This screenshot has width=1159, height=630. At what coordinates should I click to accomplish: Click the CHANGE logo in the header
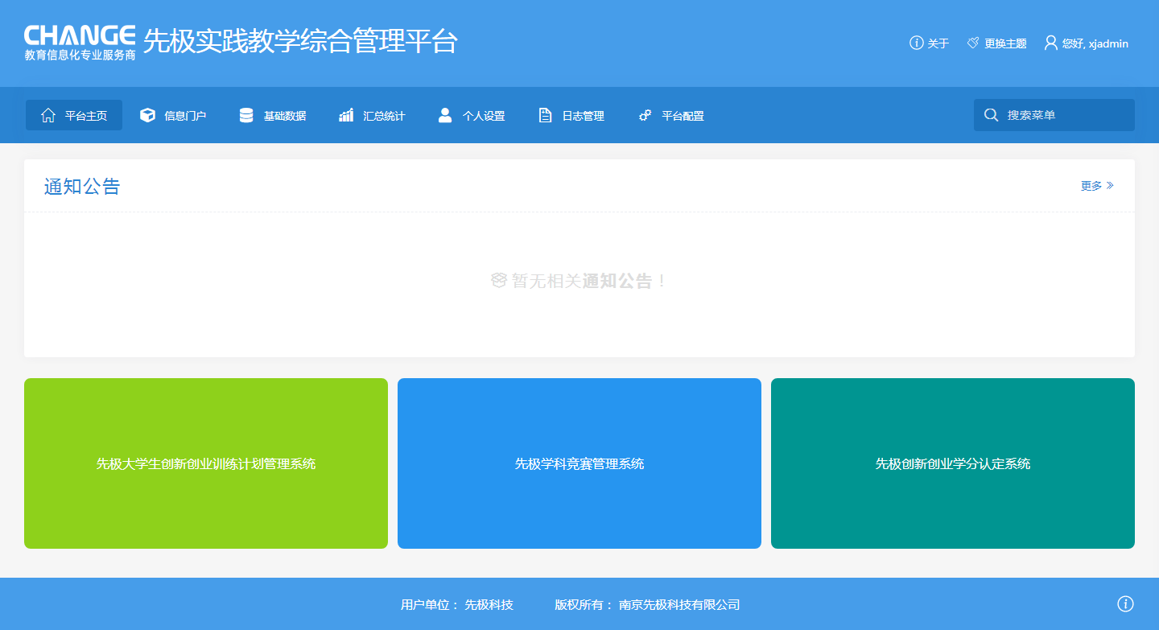point(80,43)
